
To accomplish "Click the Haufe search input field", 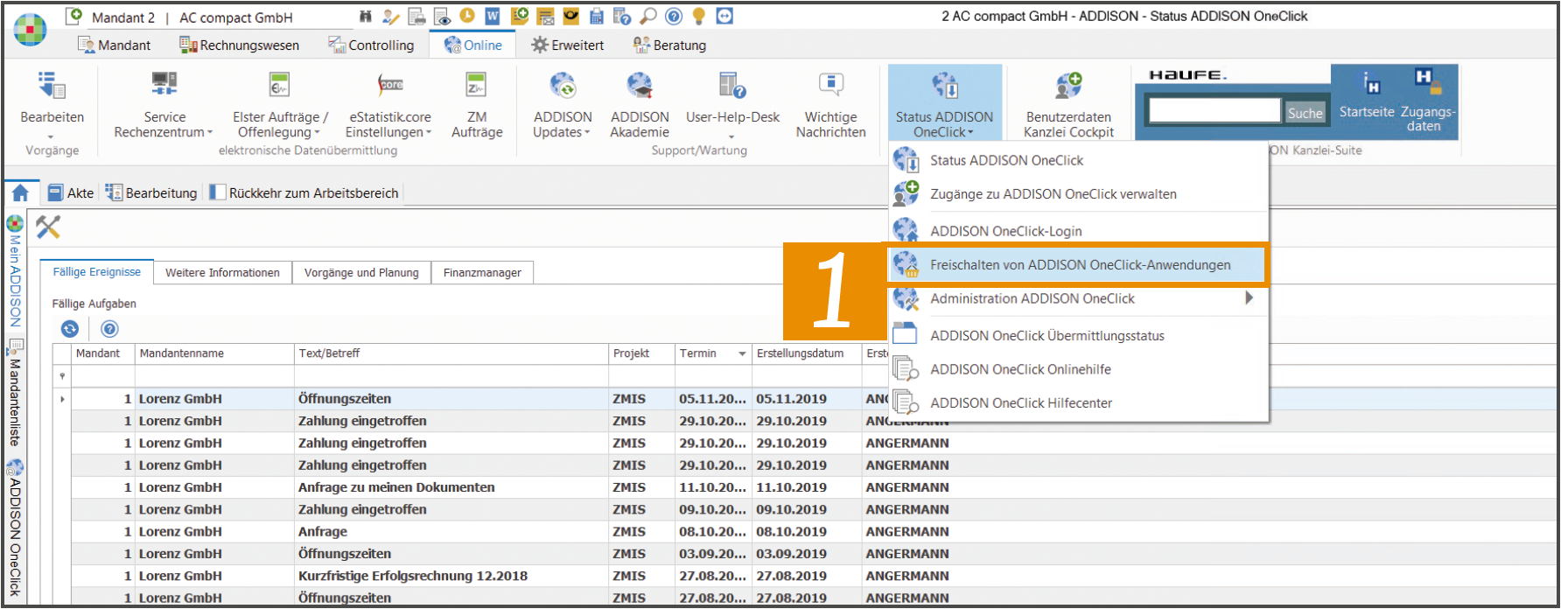I will [1214, 111].
